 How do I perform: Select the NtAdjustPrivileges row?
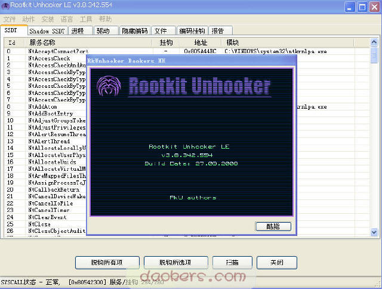pyautogui.click(x=45, y=127)
